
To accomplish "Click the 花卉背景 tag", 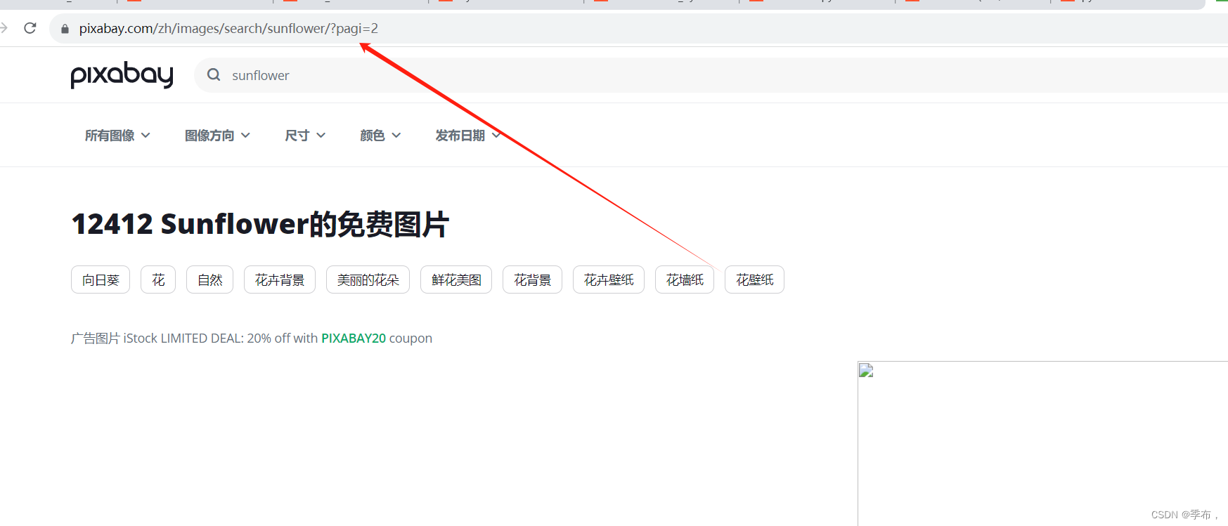I will point(280,280).
